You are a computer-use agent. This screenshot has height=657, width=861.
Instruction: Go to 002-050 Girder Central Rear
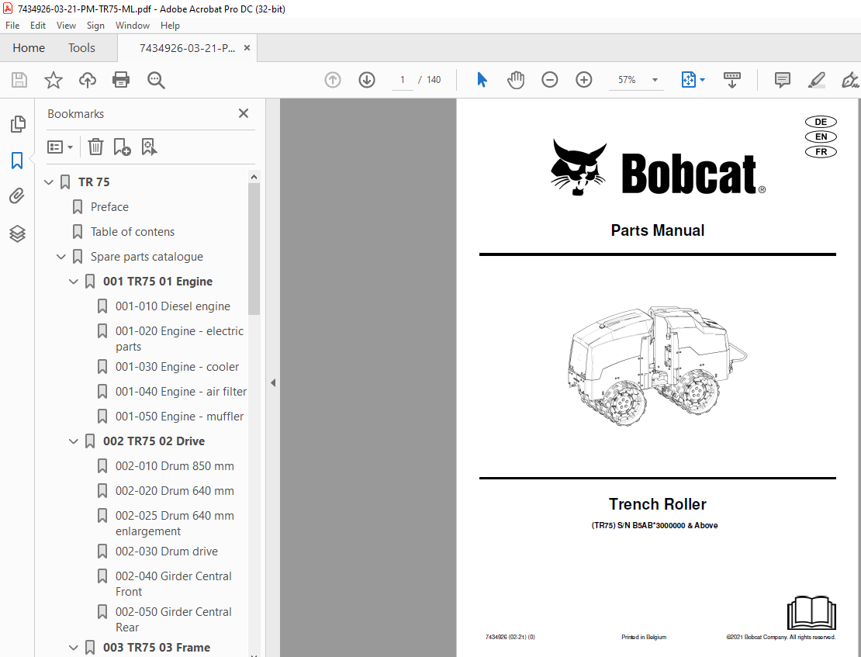pos(174,620)
